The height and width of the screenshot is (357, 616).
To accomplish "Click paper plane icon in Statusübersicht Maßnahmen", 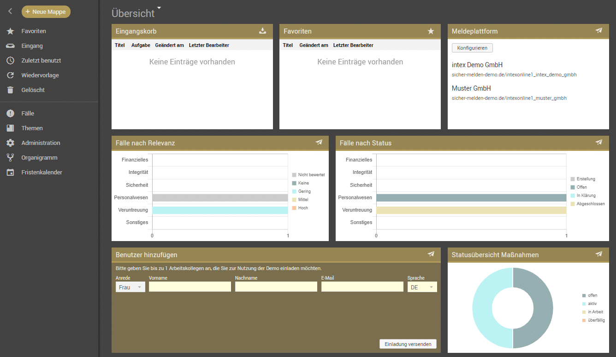I will (598, 254).
